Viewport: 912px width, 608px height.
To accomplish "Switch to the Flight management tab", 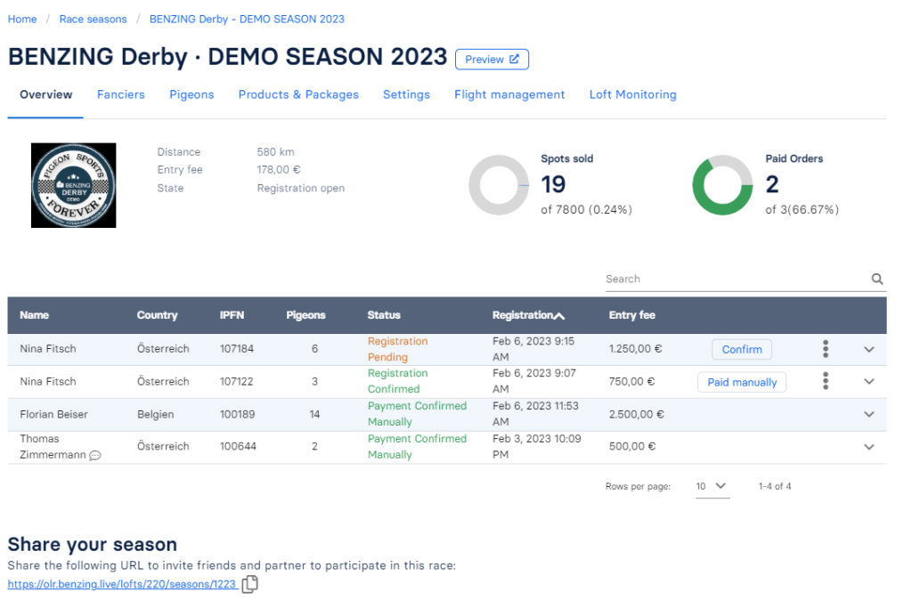I will [x=509, y=93].
